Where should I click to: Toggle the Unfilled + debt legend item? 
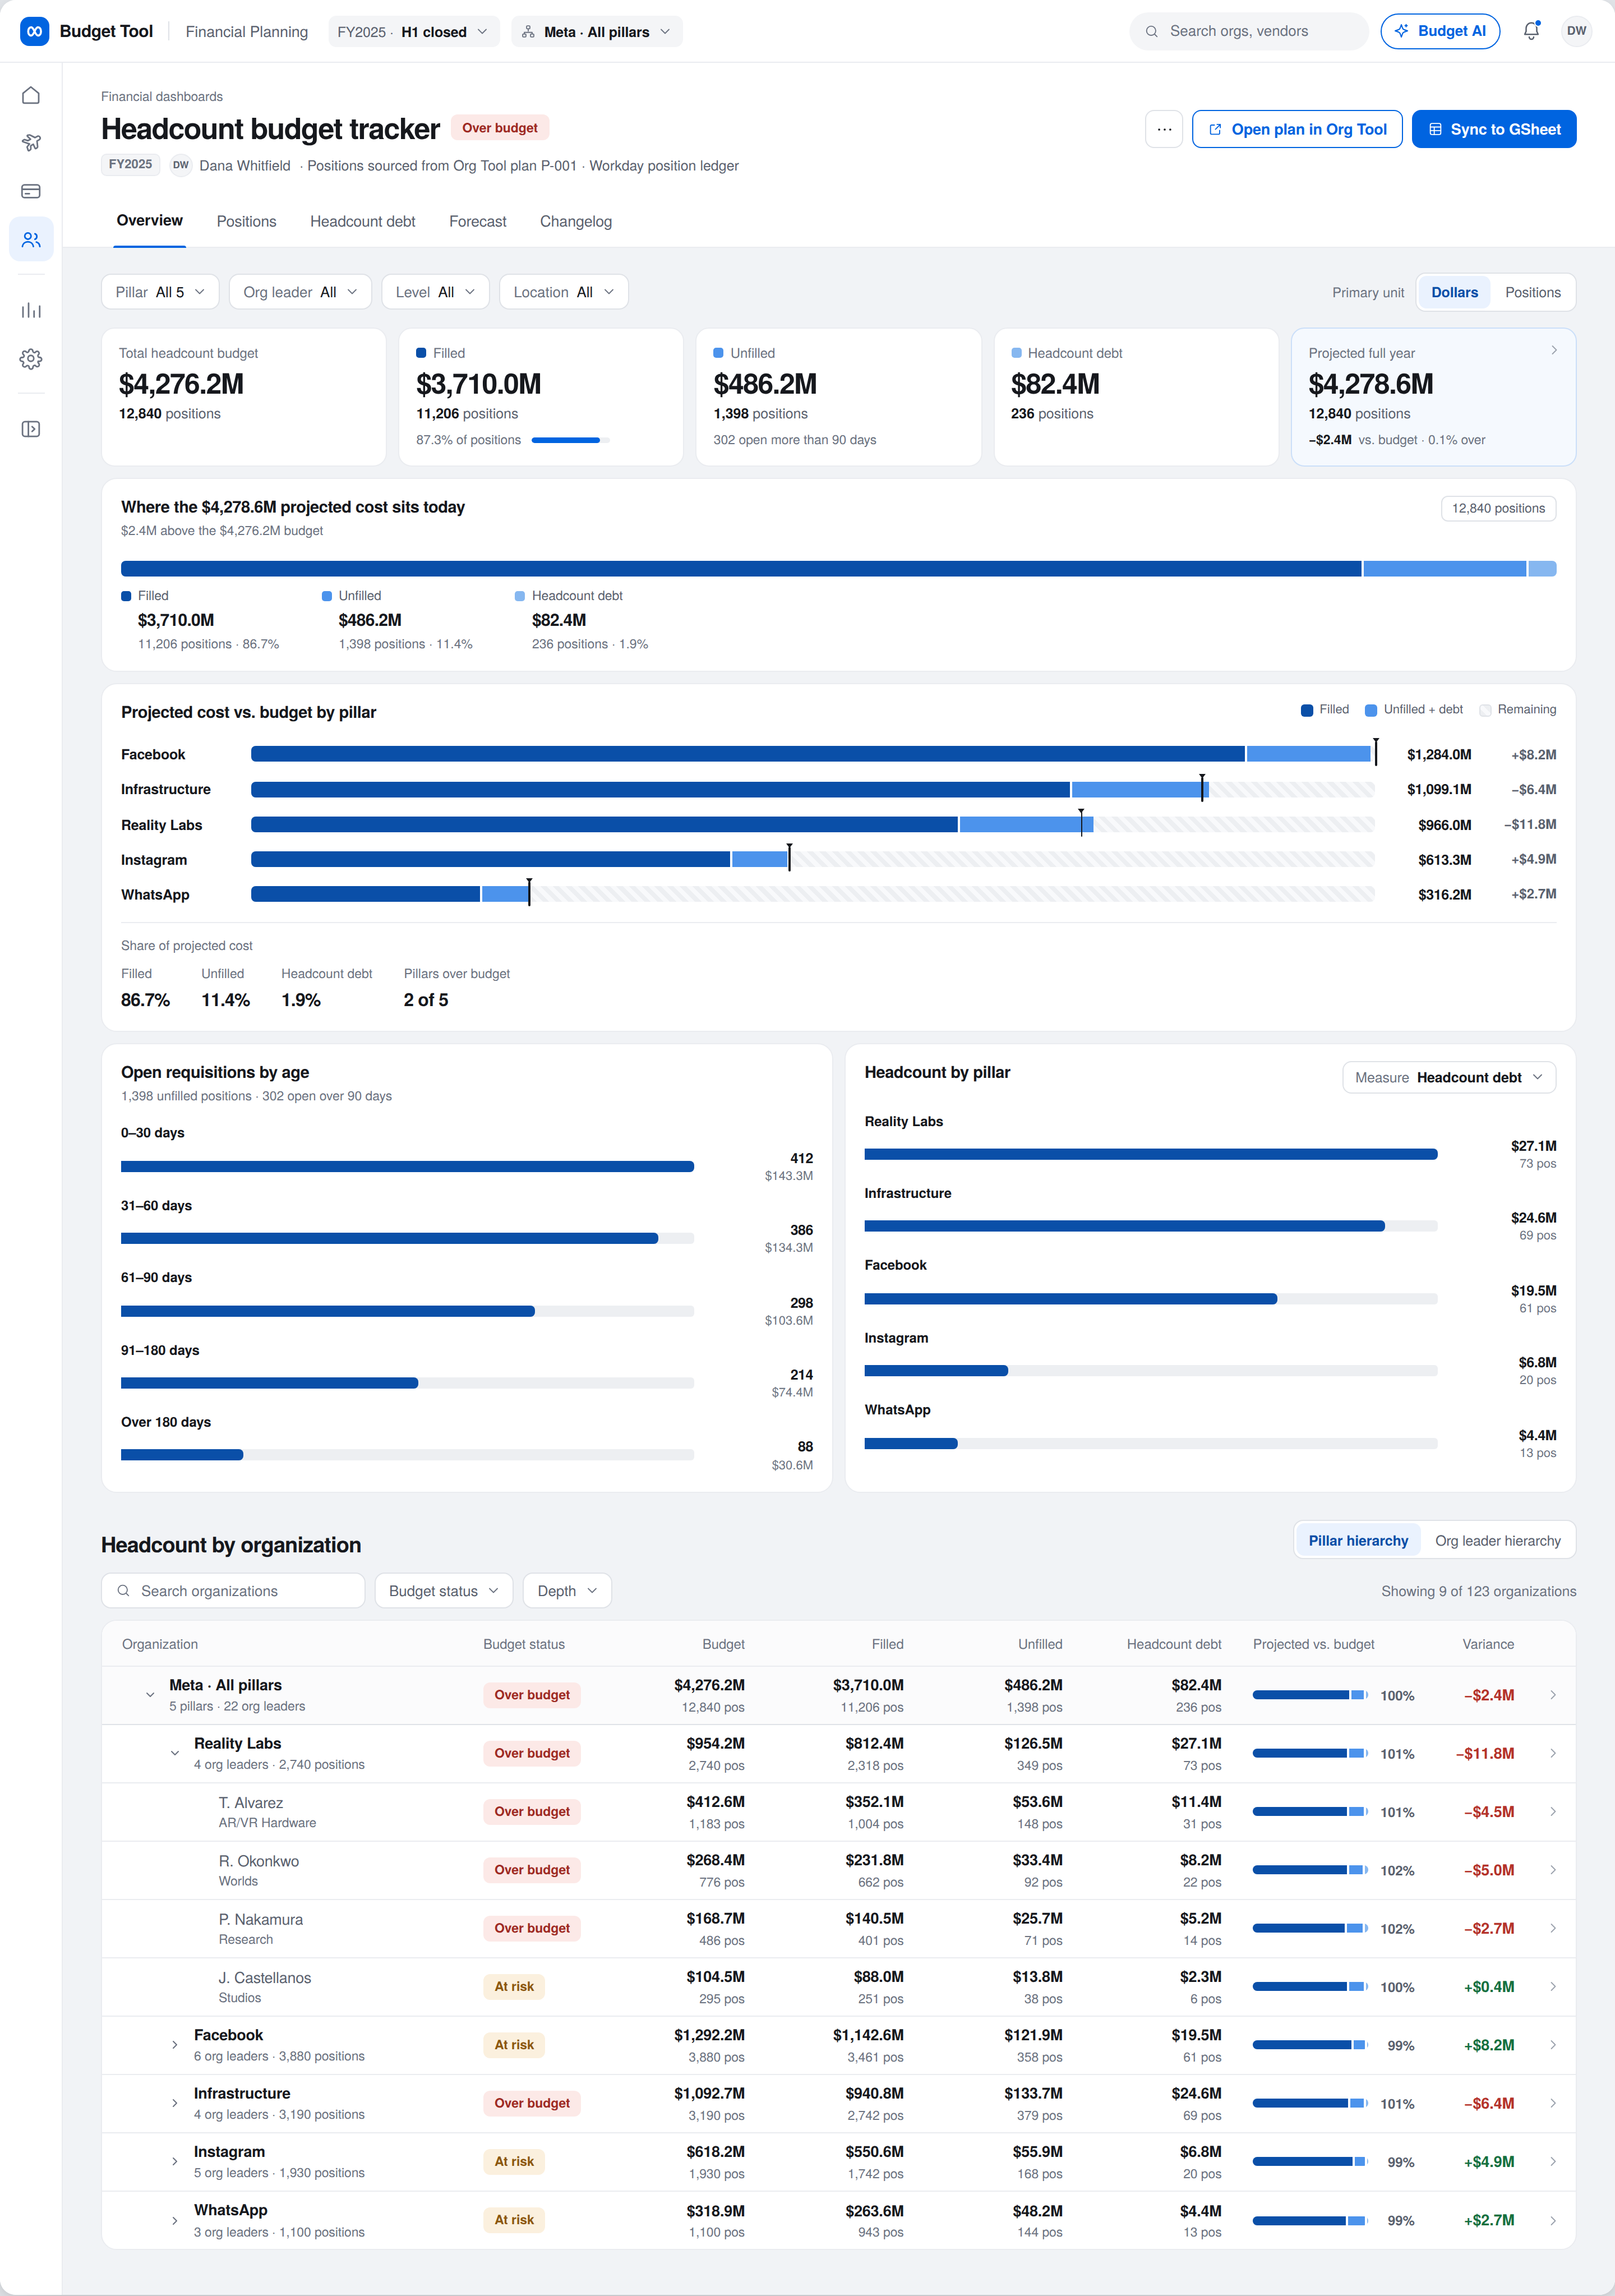[x=1414, y=709]
